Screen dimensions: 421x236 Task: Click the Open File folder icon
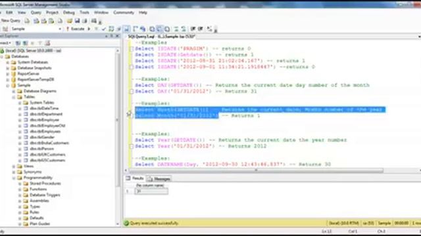tap(70, 20)
